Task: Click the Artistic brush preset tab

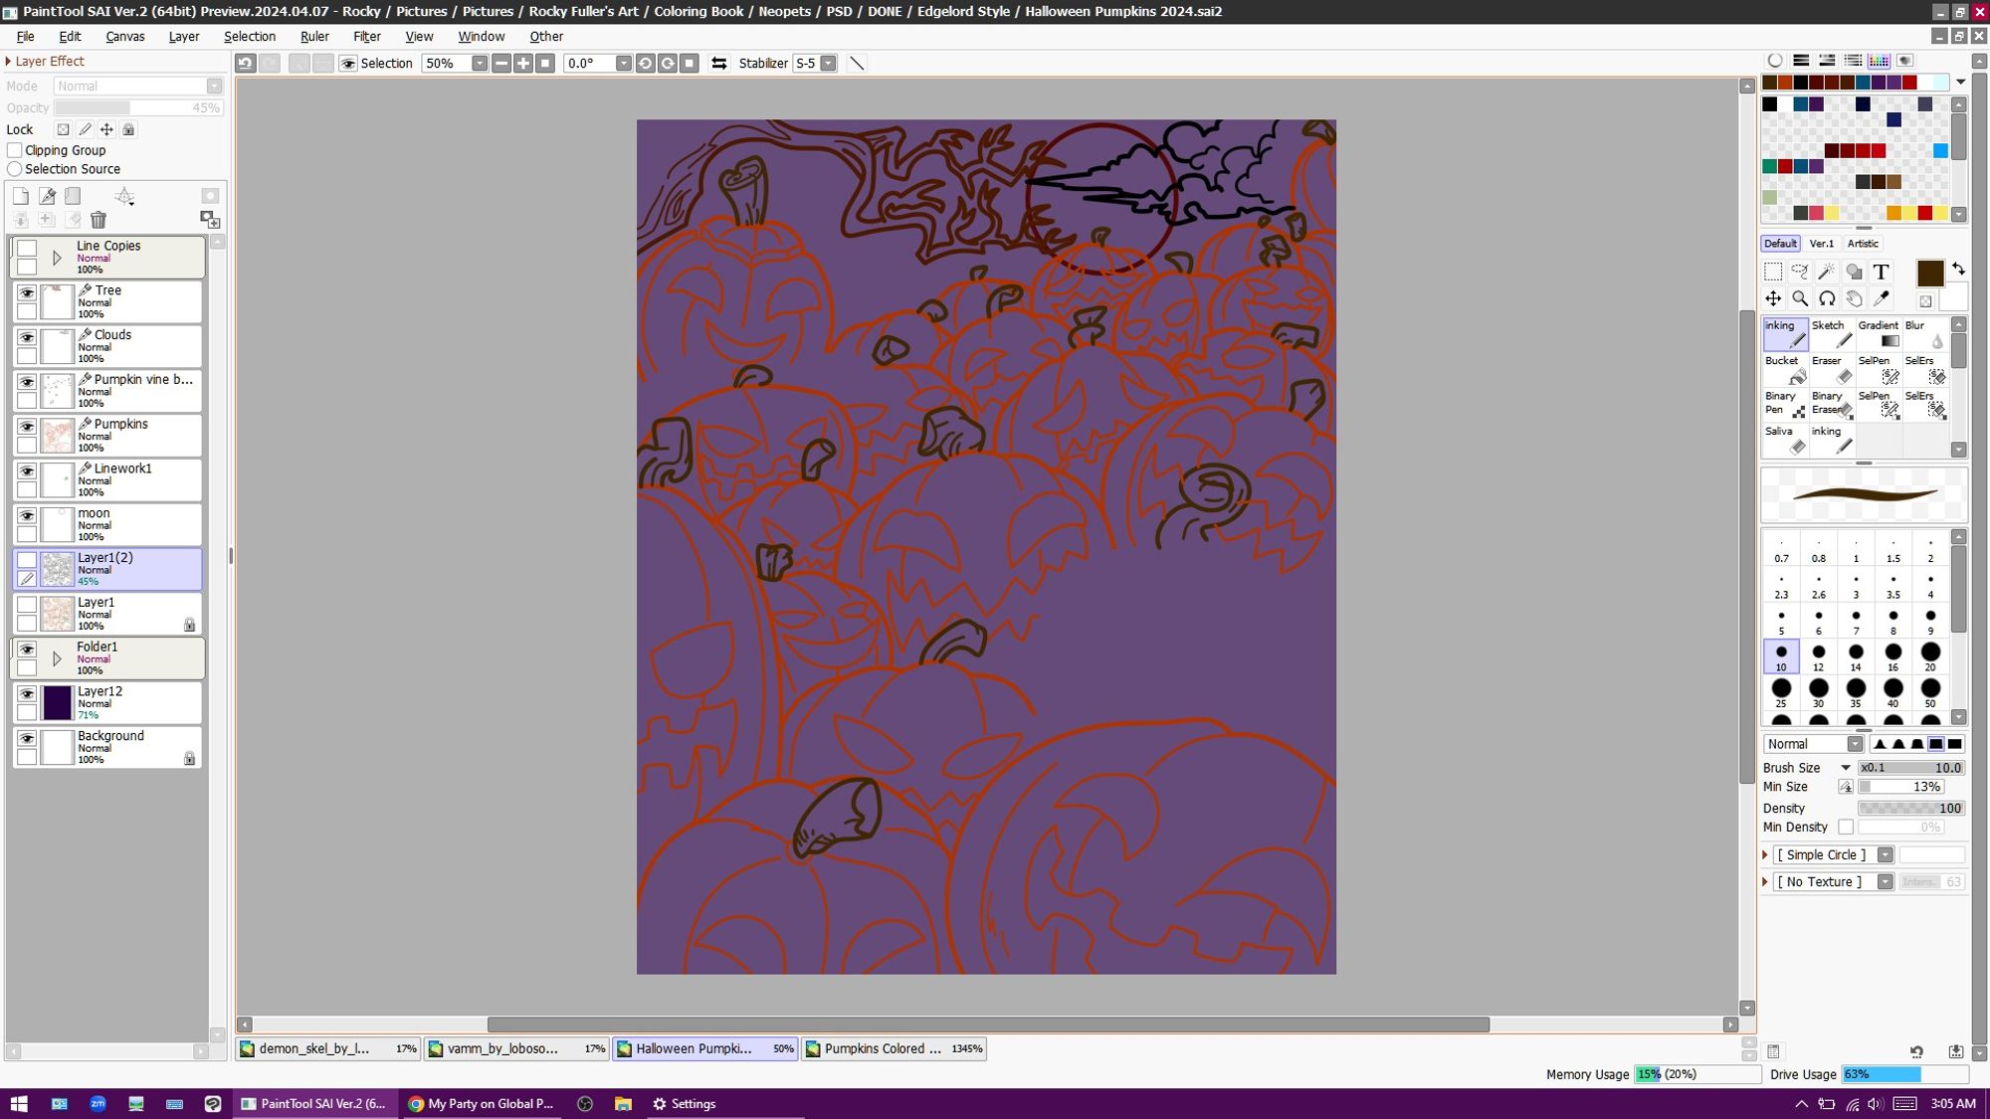Action: point(1862,244)
